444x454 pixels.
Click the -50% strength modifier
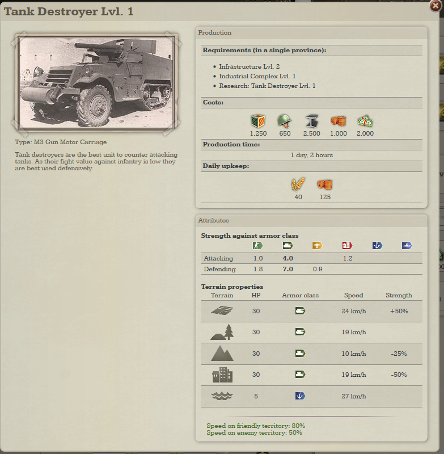399,375
